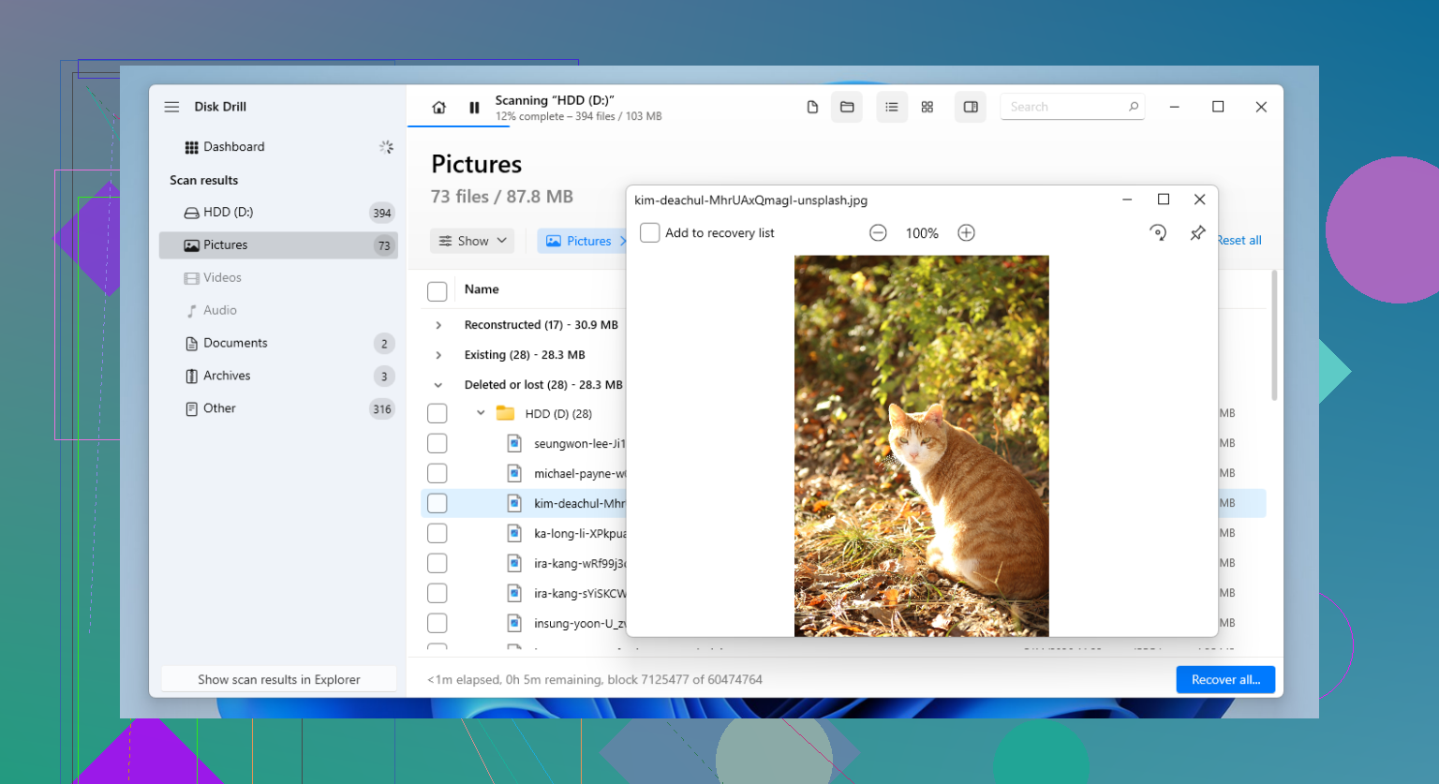The height and width of the screenshot is (784, 1439).
Task: Click the Recover all button
Action: [x=1225, y=679]
